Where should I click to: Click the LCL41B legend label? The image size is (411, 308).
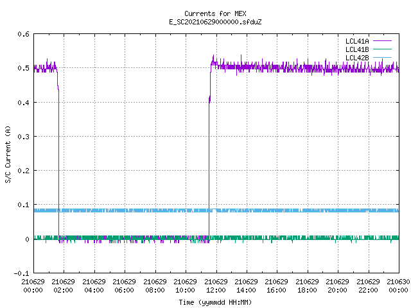tap(357, 49)
